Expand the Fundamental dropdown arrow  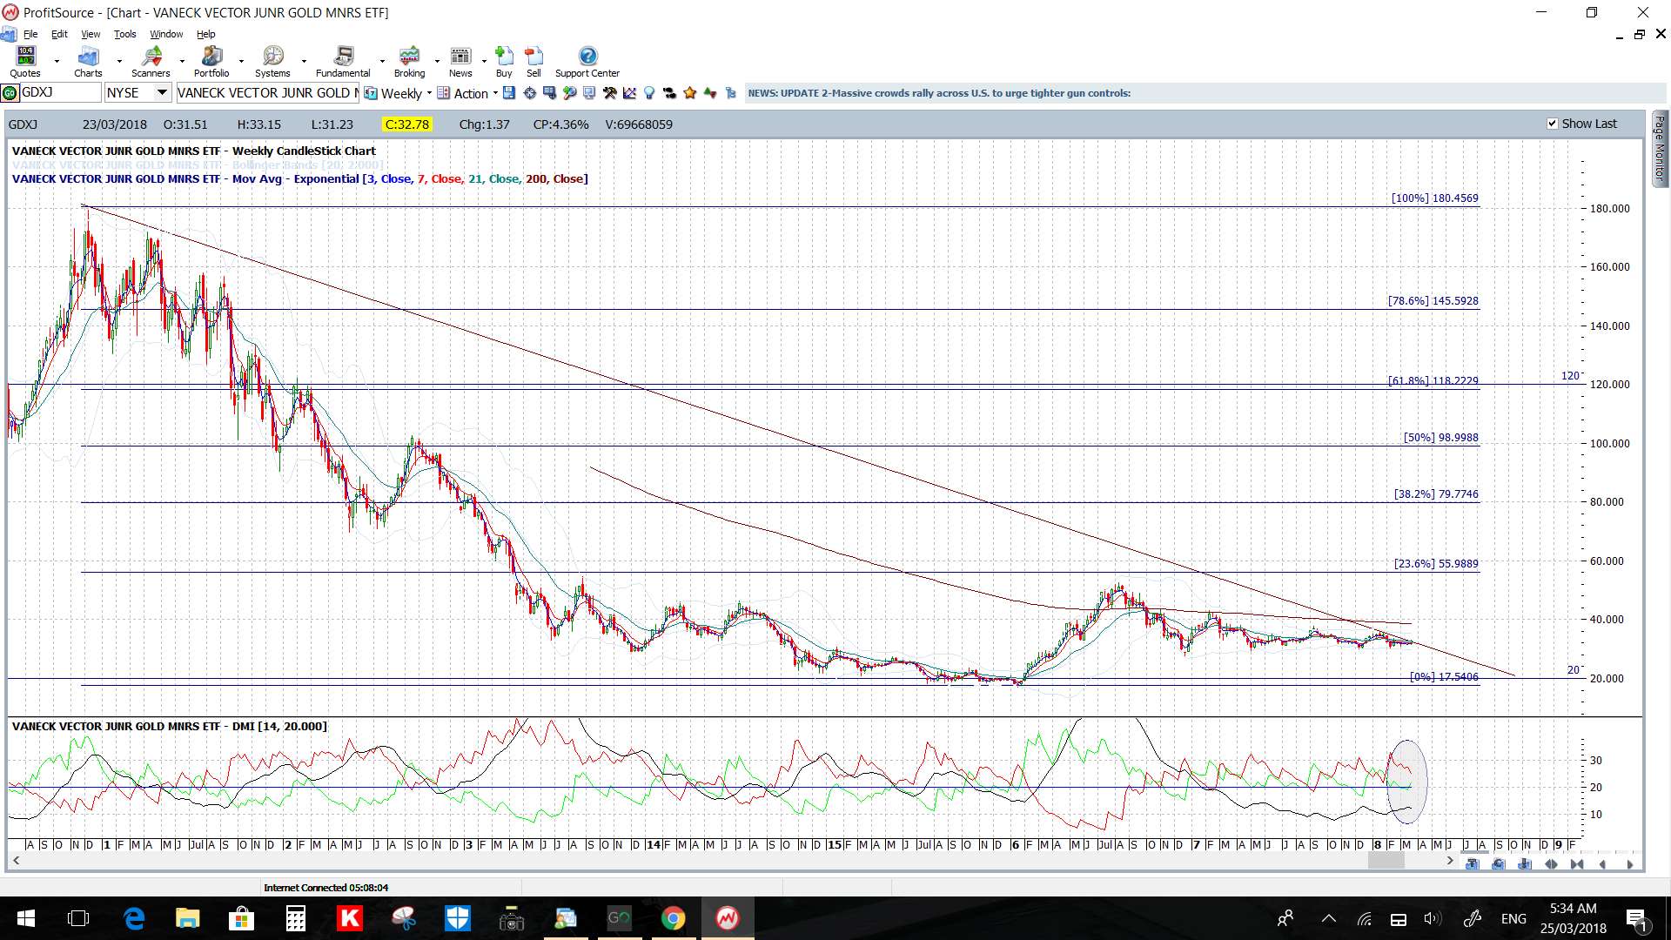click(382, 62)
